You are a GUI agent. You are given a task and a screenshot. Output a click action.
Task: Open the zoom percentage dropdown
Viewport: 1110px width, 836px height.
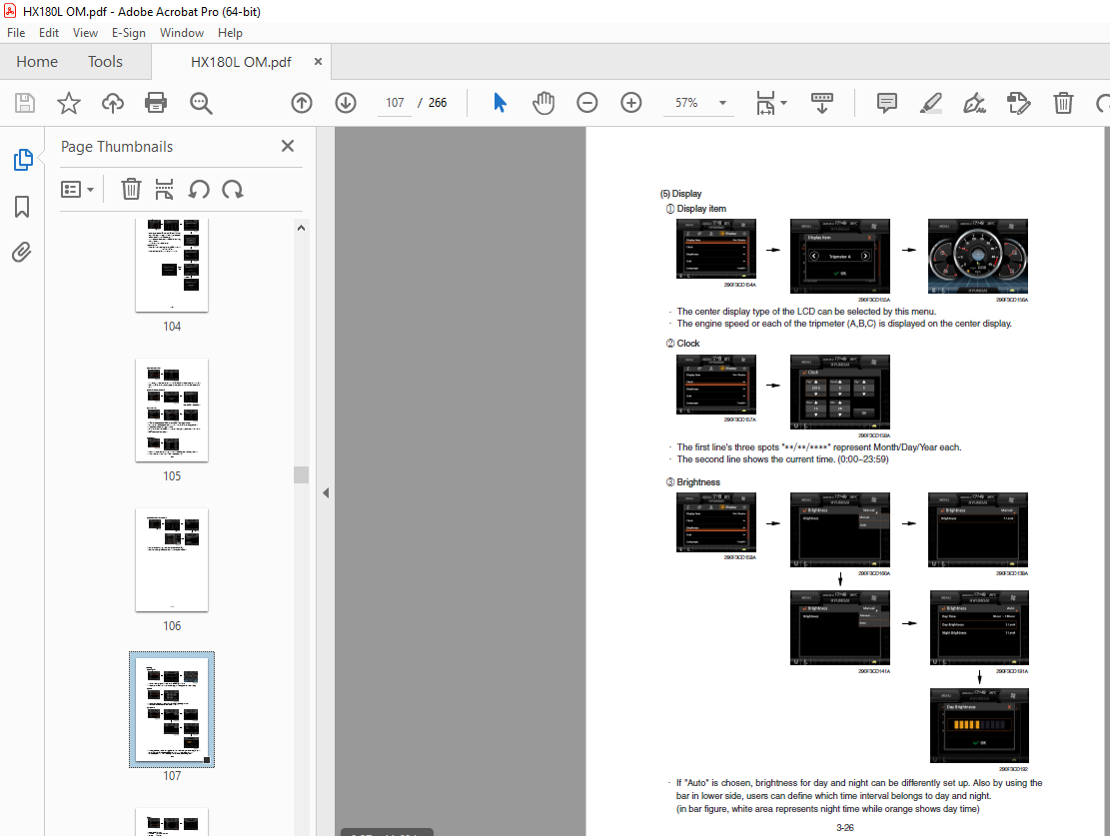point(722,103)
